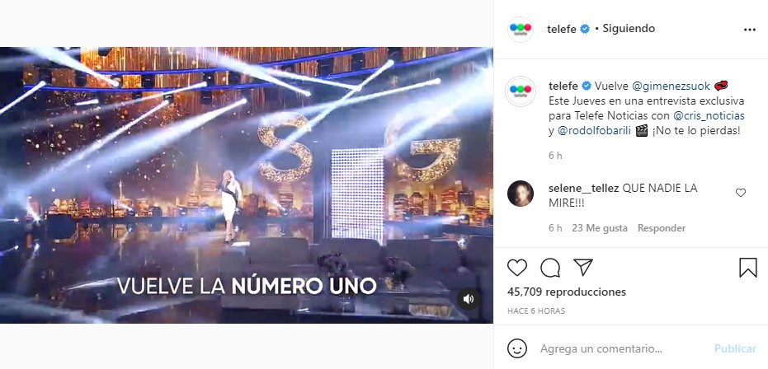Save the post with the bookmark icon
Screen dimensions: 768x369
(x=748, y=268)
